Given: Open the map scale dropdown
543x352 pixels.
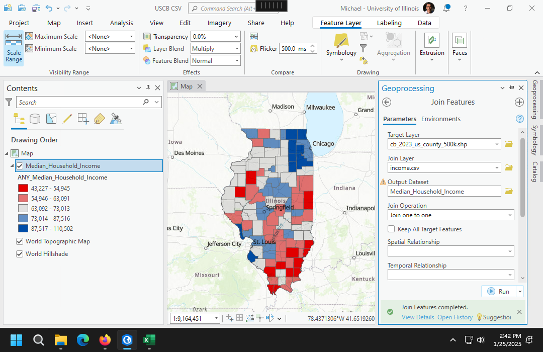Looking at the screenshot, I should (216, 318).
